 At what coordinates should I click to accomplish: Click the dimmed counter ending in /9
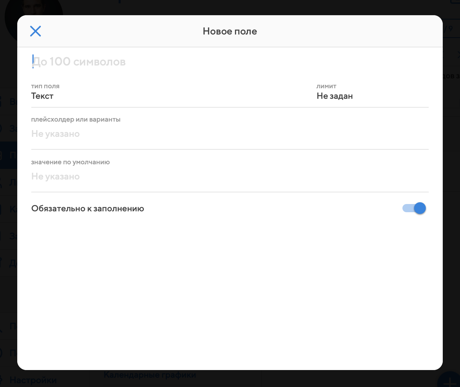point(449,29)
